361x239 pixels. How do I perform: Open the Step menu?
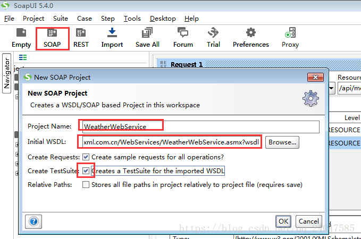point(108,19)
